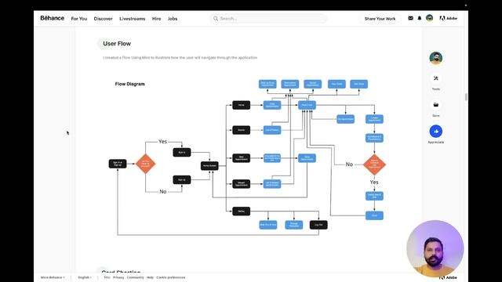Image resolution: width=502 pixels, height=282 pixels.
Task: Click the Save folder icon in the sidebar
Action: coord(436,105)
